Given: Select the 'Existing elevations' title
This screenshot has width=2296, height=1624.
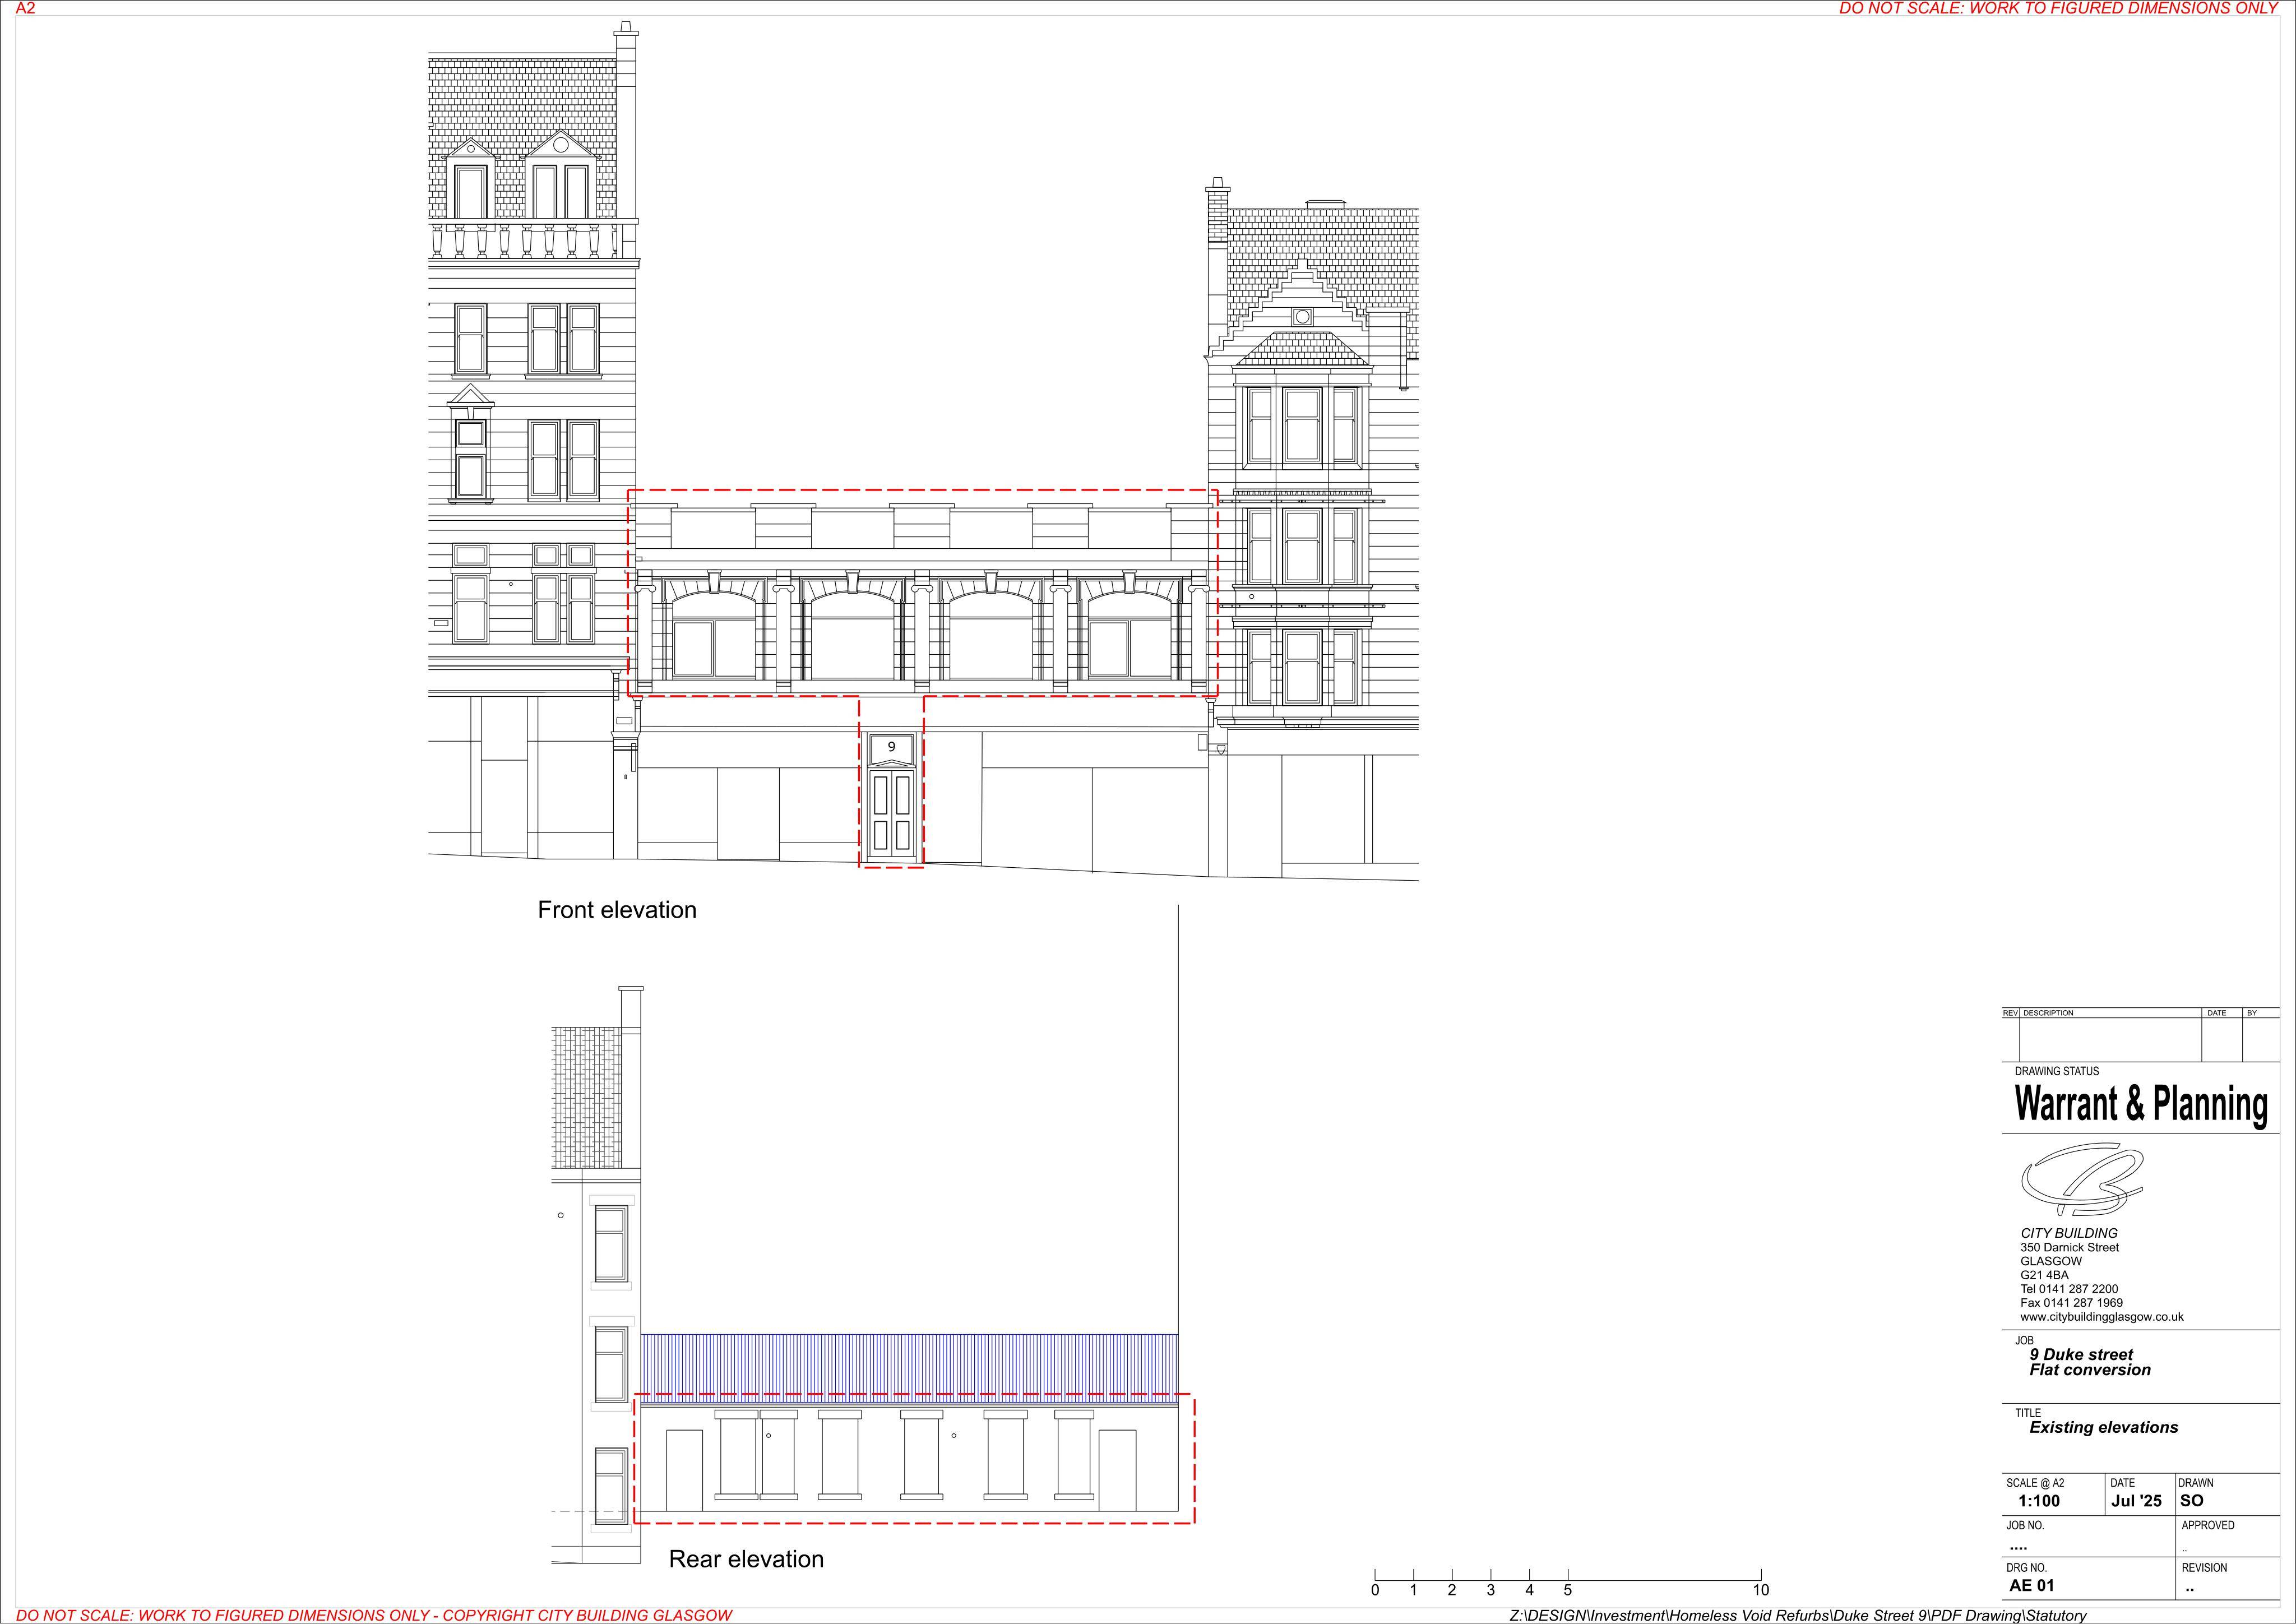Looking at the screenshot, I should (x=2104, y=1427).
